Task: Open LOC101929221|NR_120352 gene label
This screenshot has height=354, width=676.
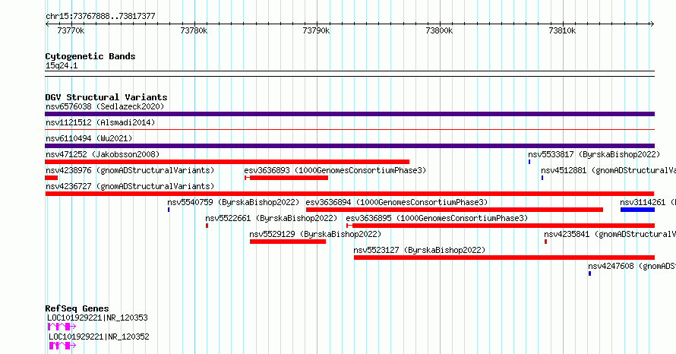Action: coord(99,337)
